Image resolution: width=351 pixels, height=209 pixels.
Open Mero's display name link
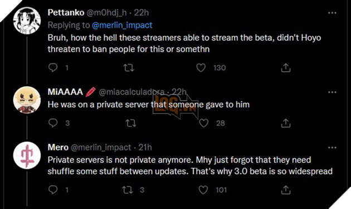tap(58, 147)
